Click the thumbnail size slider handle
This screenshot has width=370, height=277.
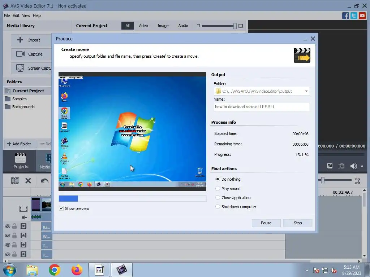pyautogui.click(x=235, y=26)
